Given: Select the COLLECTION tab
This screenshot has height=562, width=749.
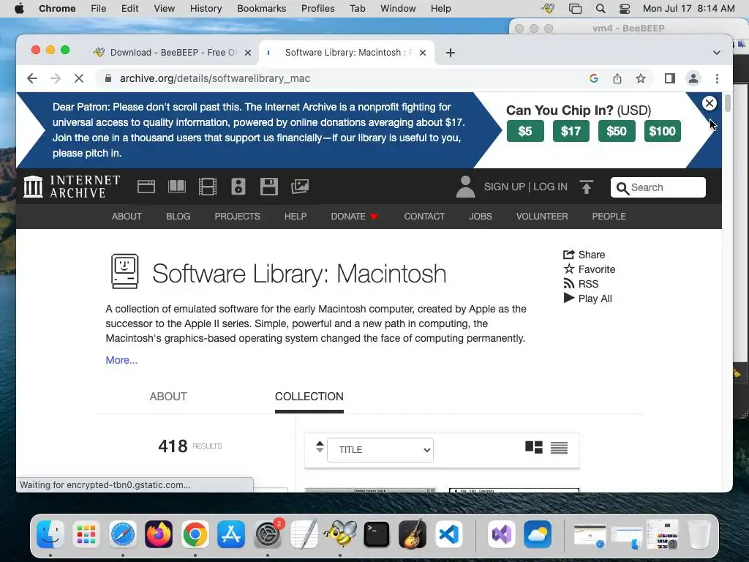Looking at the screenshot, I should [309, 396].
